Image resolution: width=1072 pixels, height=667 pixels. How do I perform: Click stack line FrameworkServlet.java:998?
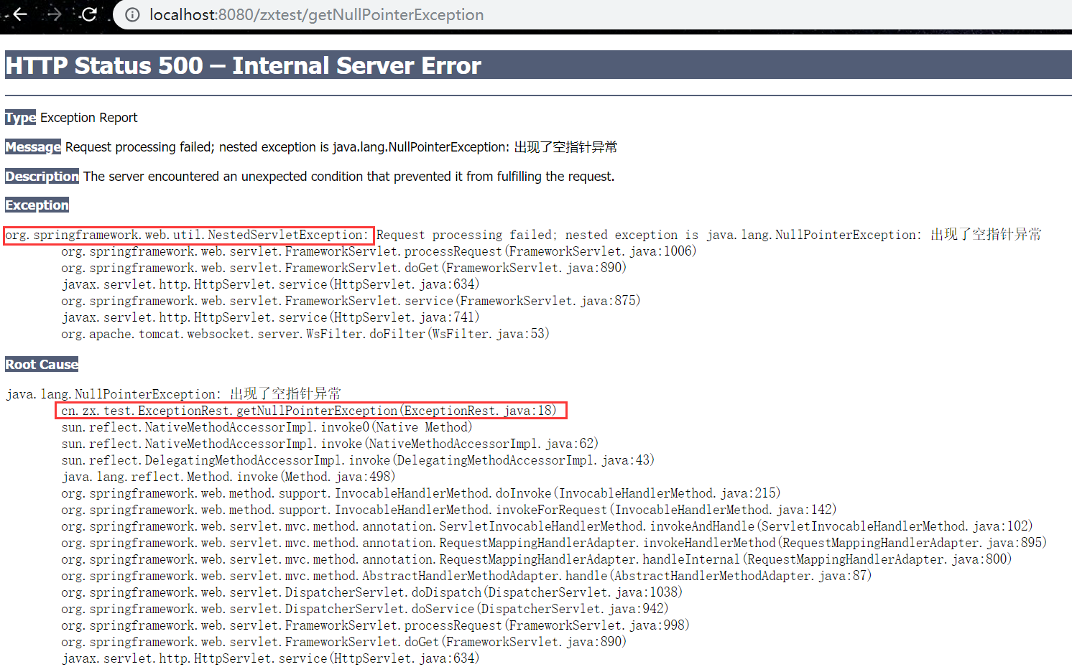(x=375, y=625)
